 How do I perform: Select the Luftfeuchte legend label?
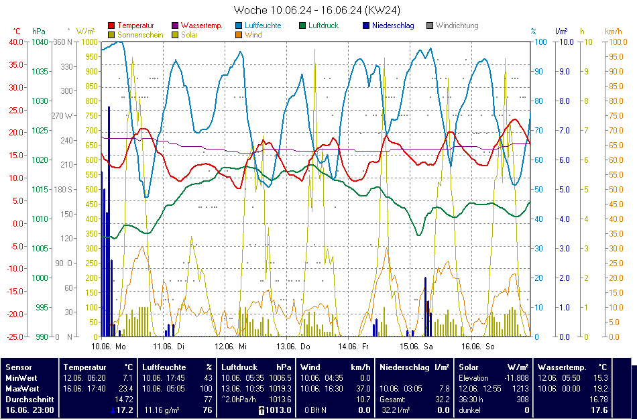263,25
